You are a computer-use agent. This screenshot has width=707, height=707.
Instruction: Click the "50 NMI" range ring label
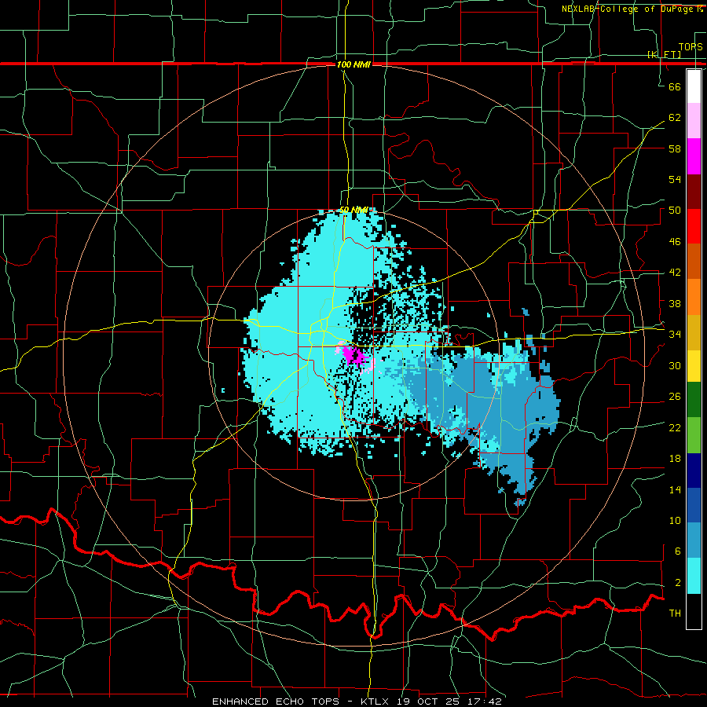coord(354,210)
